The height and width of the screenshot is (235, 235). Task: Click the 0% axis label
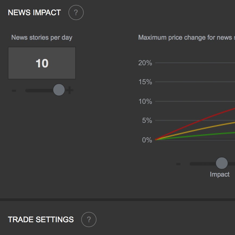click(x=147, y=140)
